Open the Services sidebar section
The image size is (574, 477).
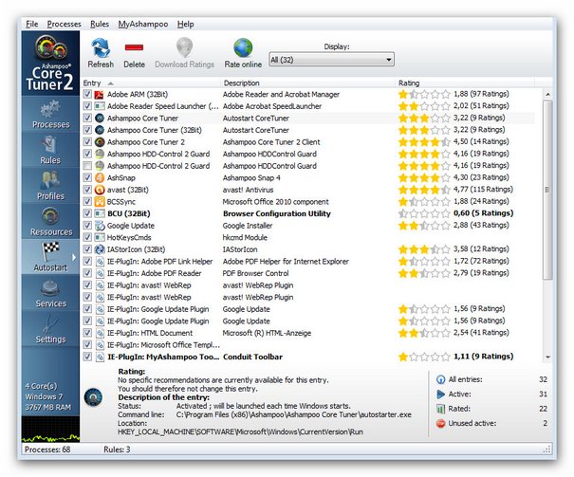point(50,293)
